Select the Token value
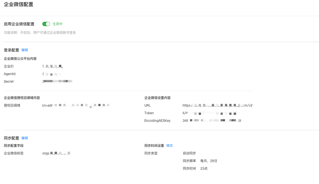Viewport: 319px width, 184px height. (210, 113)
